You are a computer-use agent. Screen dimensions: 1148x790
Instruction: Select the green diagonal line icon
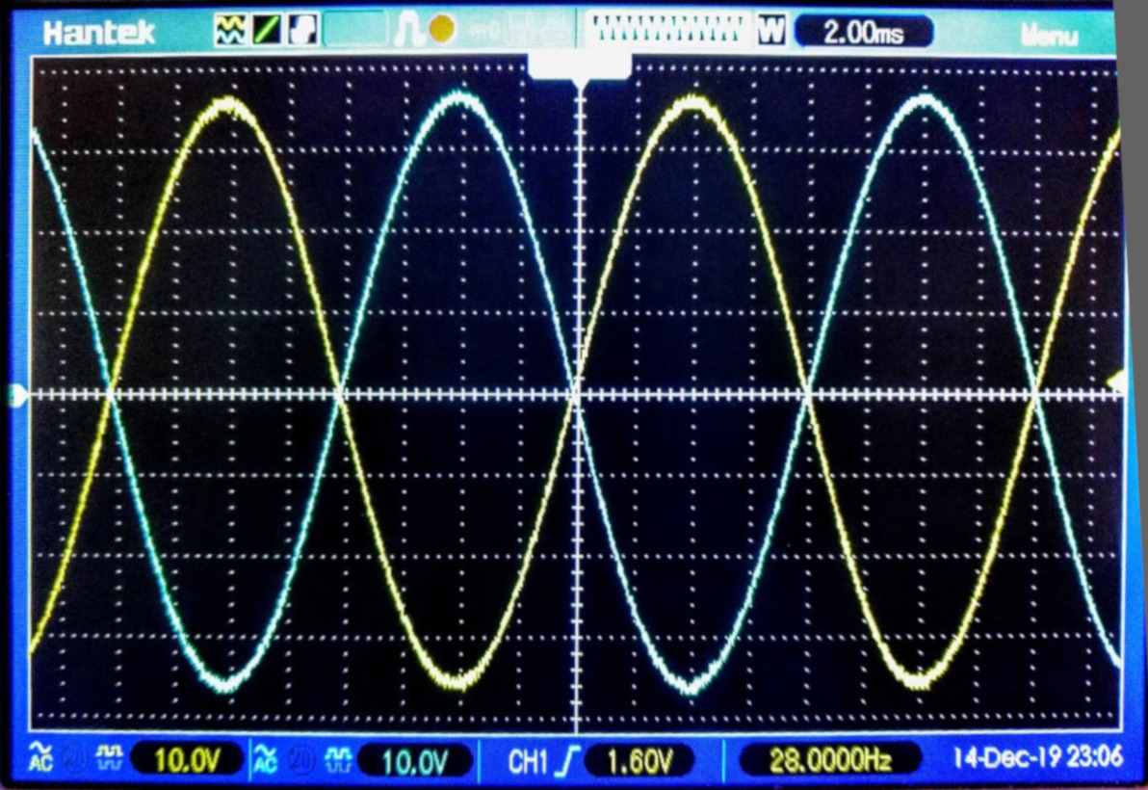click(266, 30)
